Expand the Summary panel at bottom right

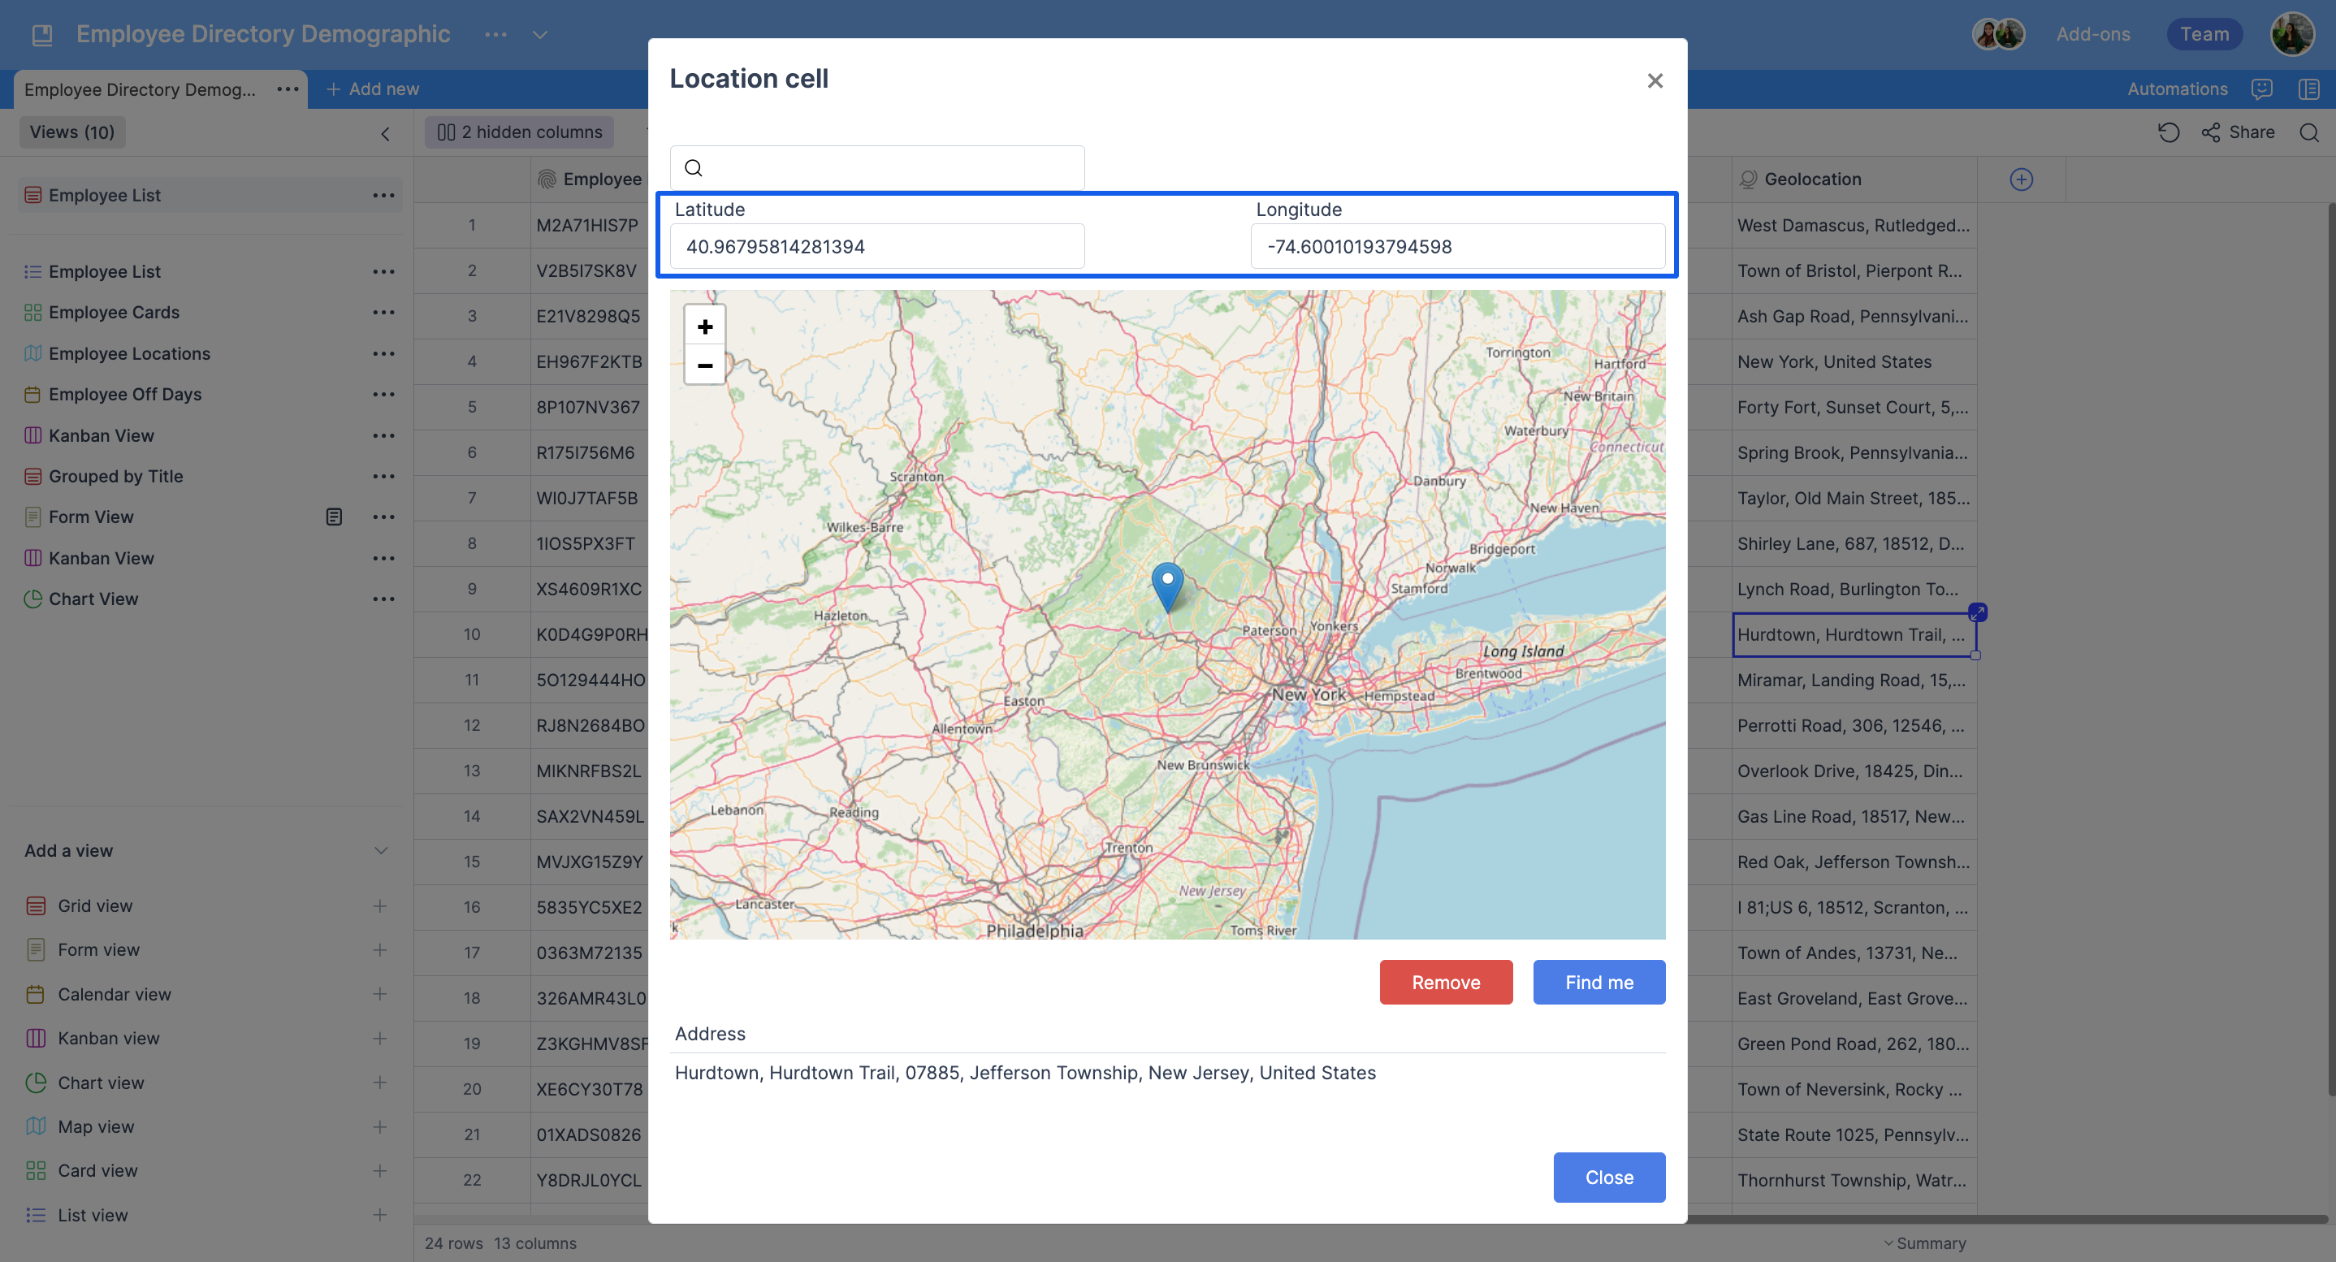click(1925, 1243)
